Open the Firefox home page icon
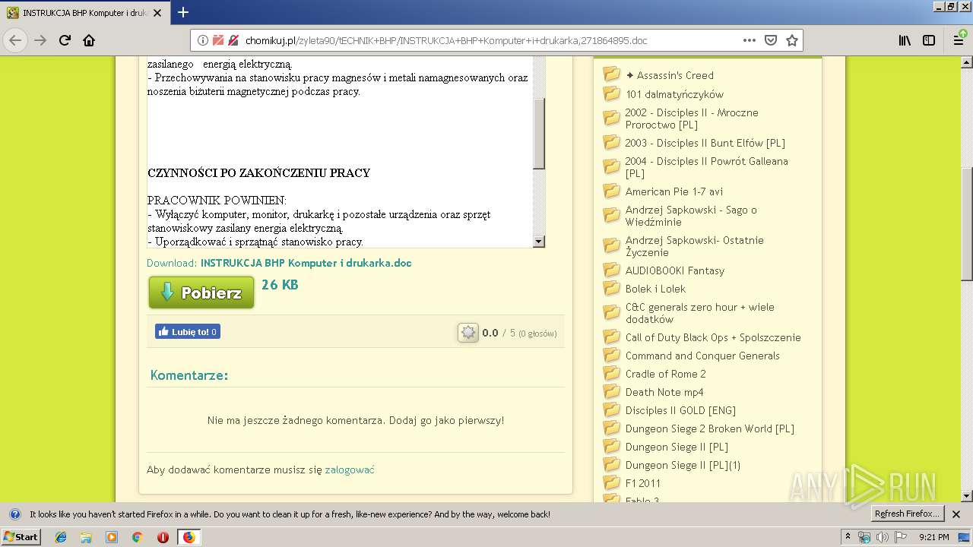Viewport: 973px width, 547px height. (x=89, y=40)
